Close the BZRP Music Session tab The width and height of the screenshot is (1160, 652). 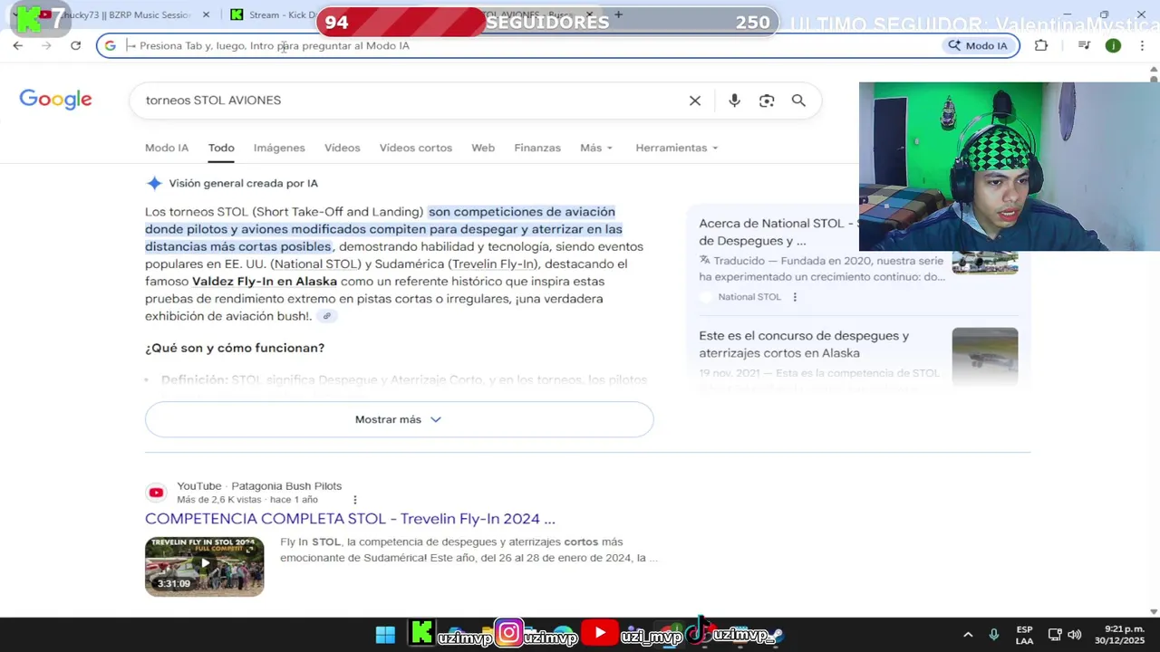tap(206, 14)
